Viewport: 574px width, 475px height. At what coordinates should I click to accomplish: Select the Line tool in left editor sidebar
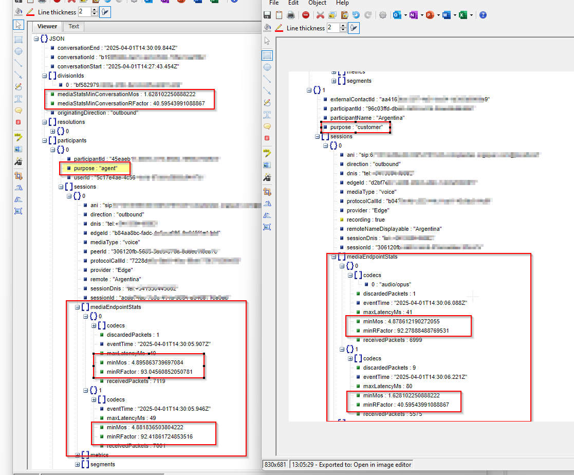pos(18,63)
